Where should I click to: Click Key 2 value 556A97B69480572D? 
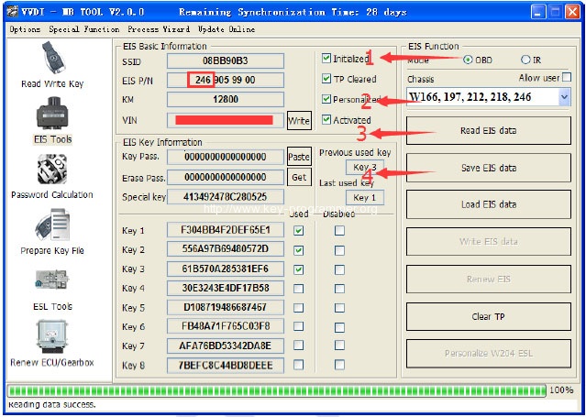[x=226, y=249]
